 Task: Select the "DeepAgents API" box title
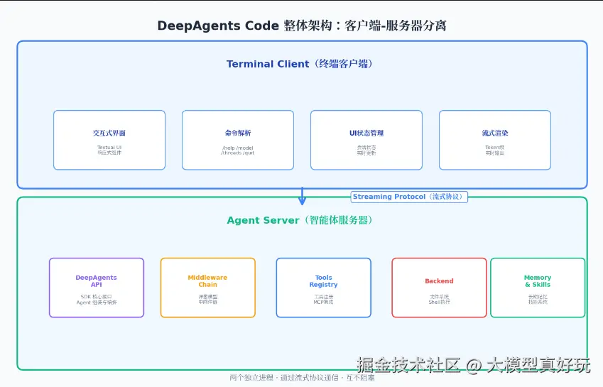tap(96, 281)
